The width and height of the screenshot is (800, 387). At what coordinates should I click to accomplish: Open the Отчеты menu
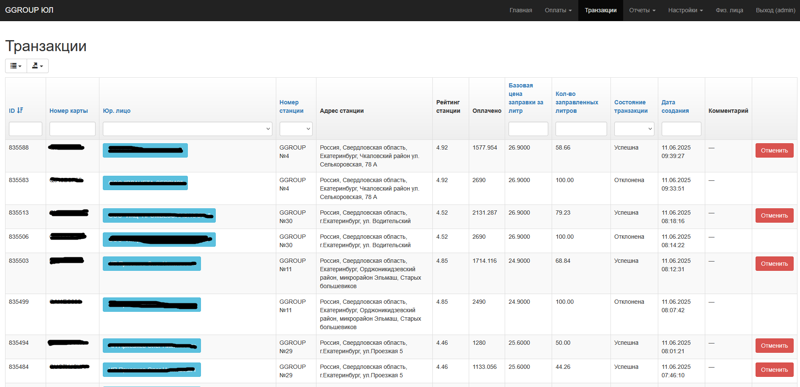coord(642,10)
